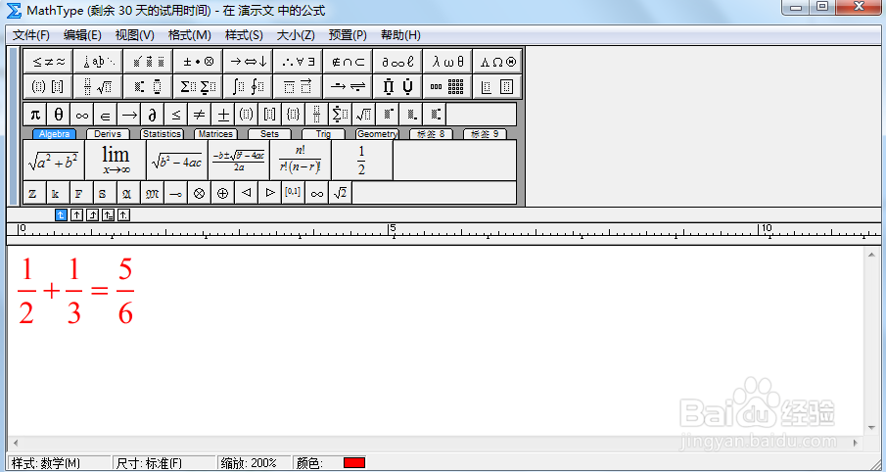Insert curly braces template from small bar
This screenshot has height=472, width=886.
(294, 115)
